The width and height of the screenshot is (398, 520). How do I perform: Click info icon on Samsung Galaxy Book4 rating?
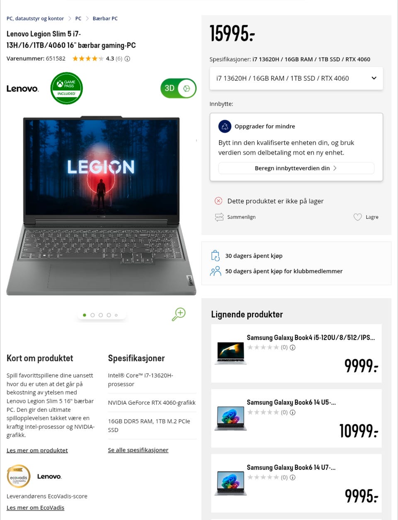click(x=292, y=347)
